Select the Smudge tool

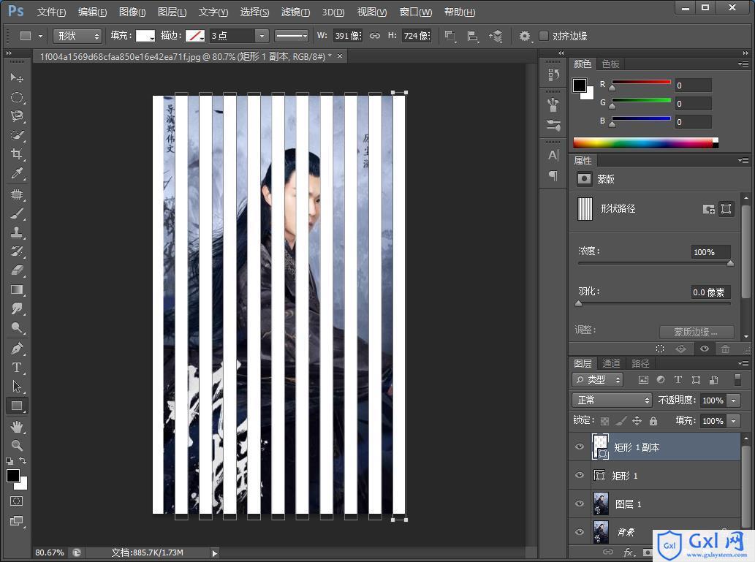[x=17, y=308]
